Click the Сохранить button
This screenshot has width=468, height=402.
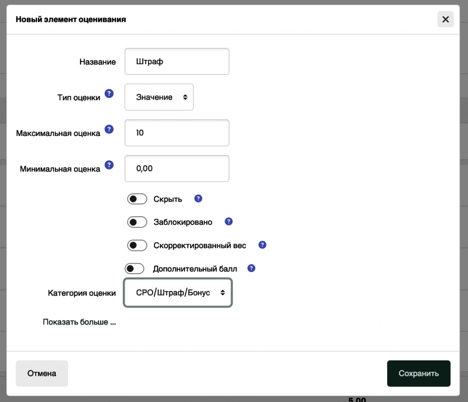[418, 373]
